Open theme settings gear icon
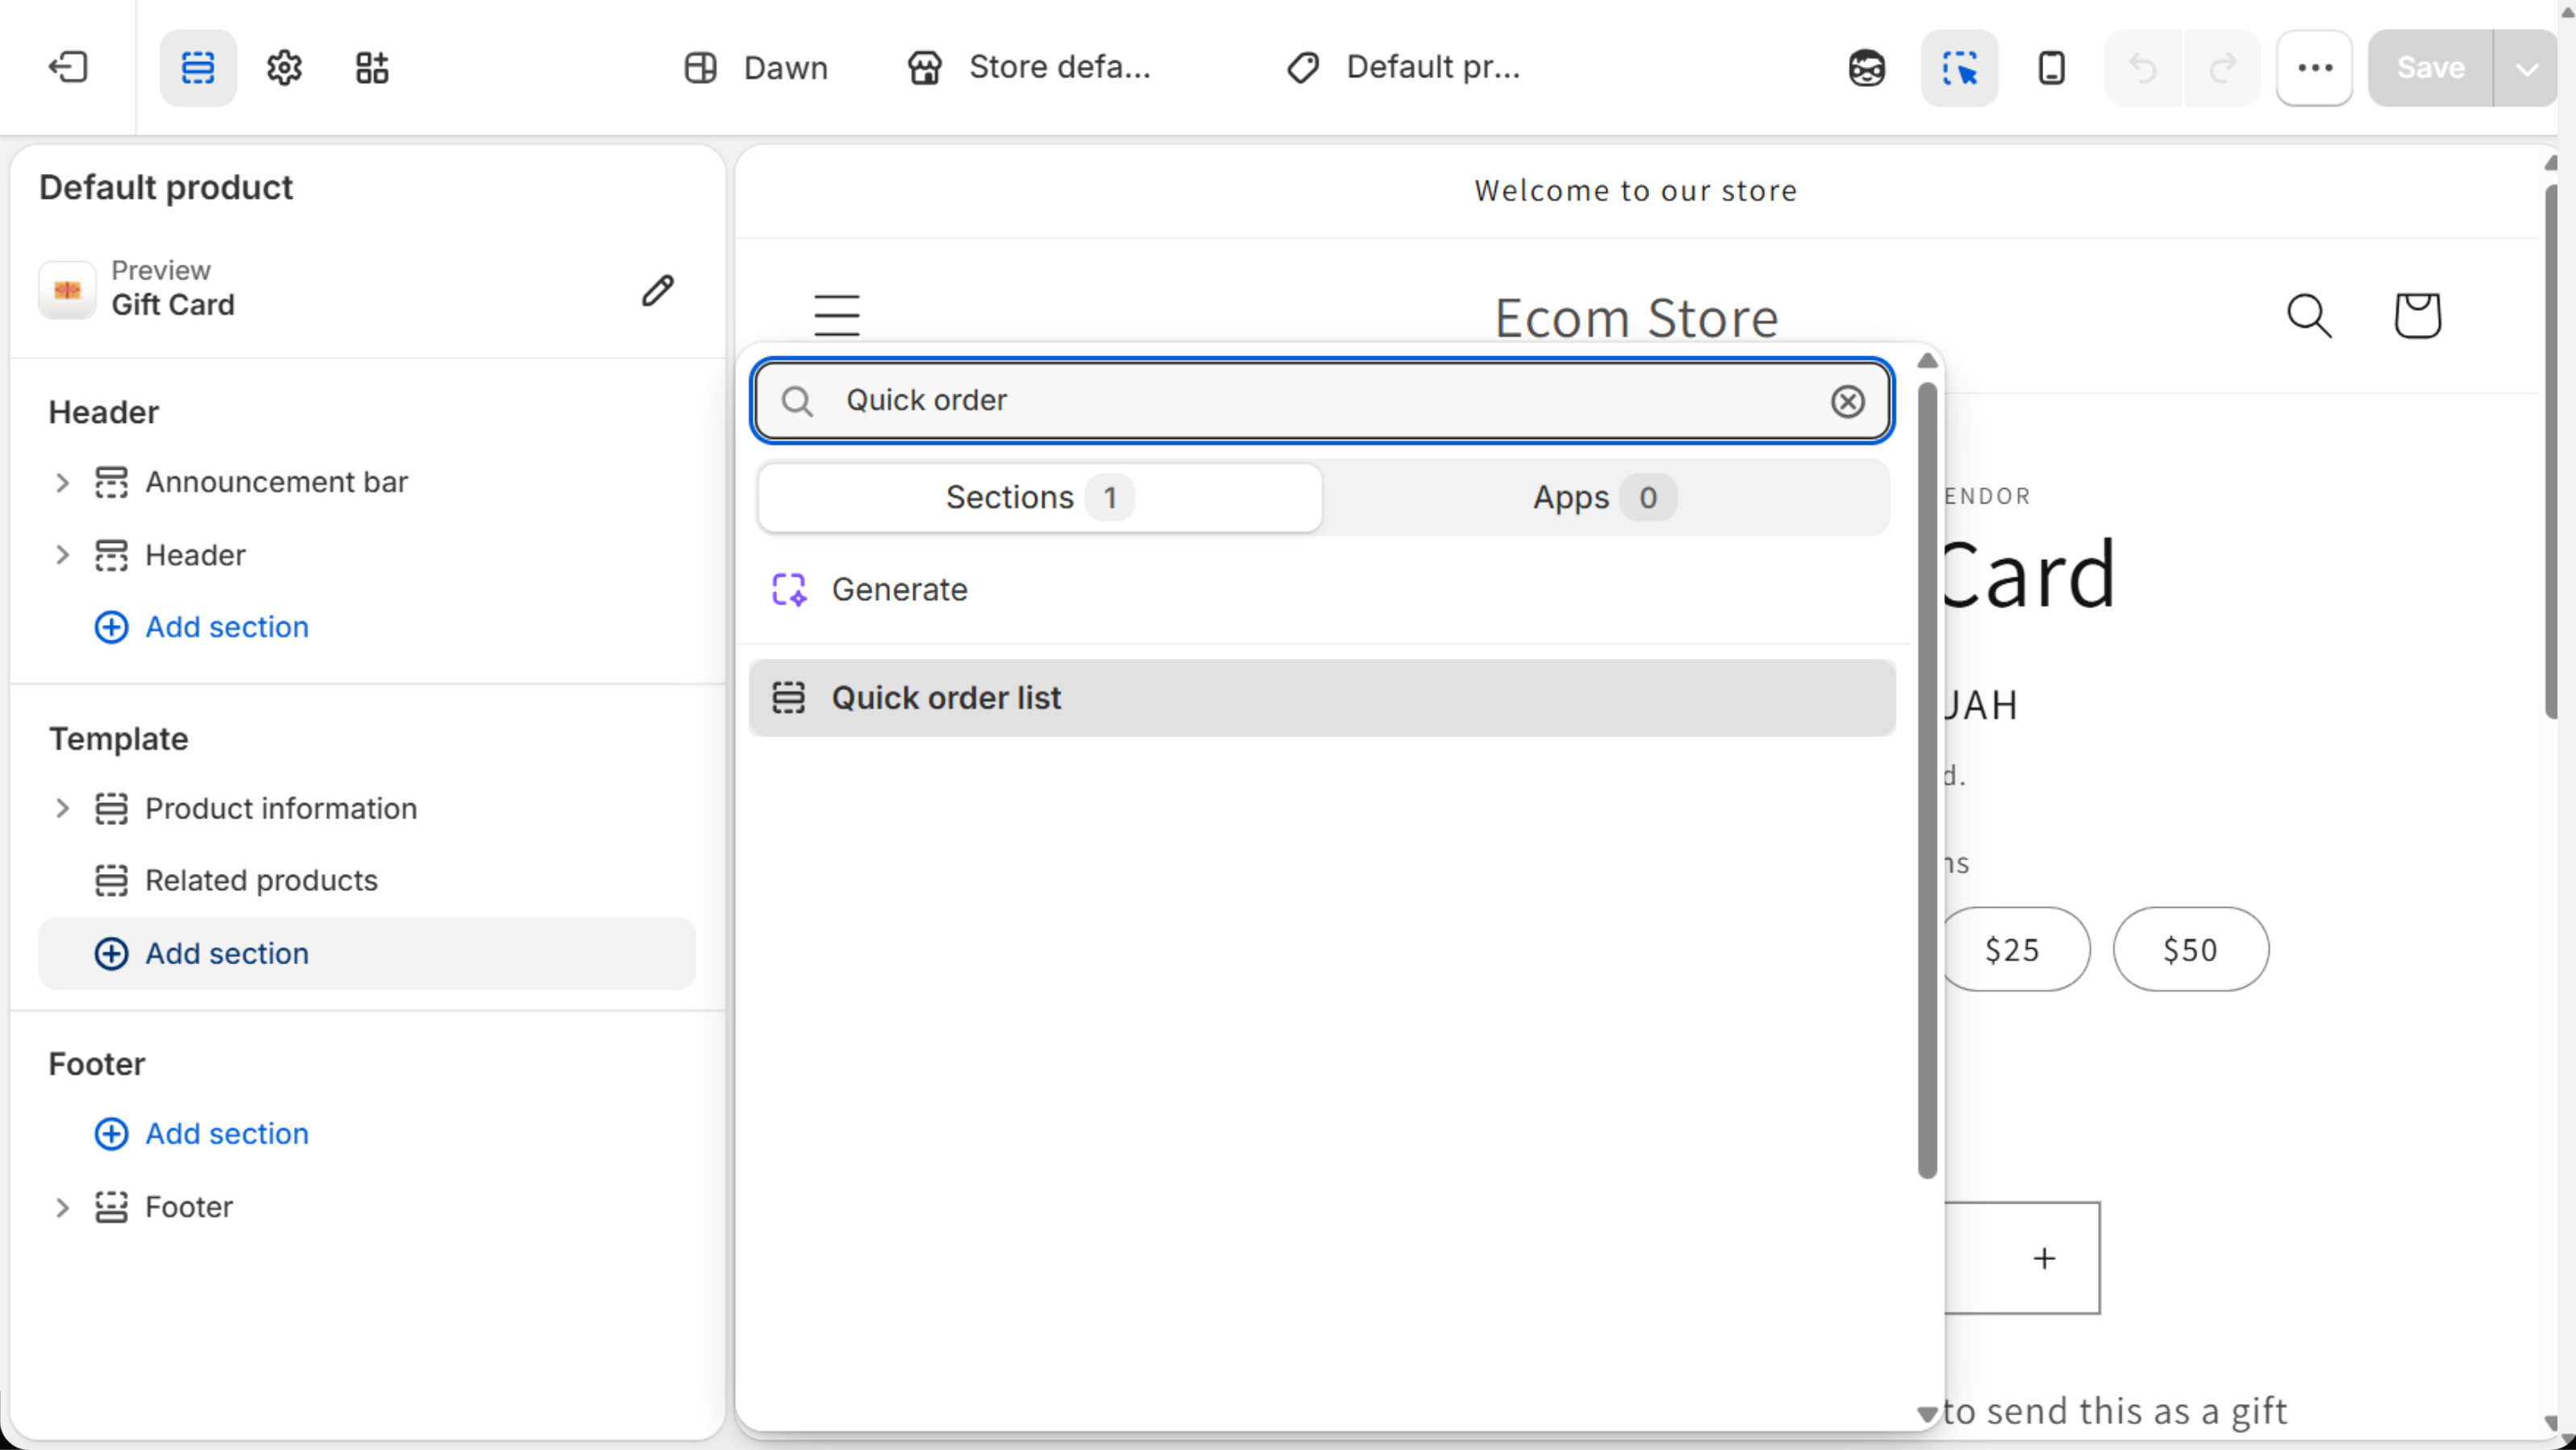 pos(285,67)
